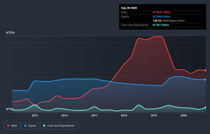This screenshot has height=134, width=210.
Task: Click the NT$469.049m equity value
Action: point(161,17)
